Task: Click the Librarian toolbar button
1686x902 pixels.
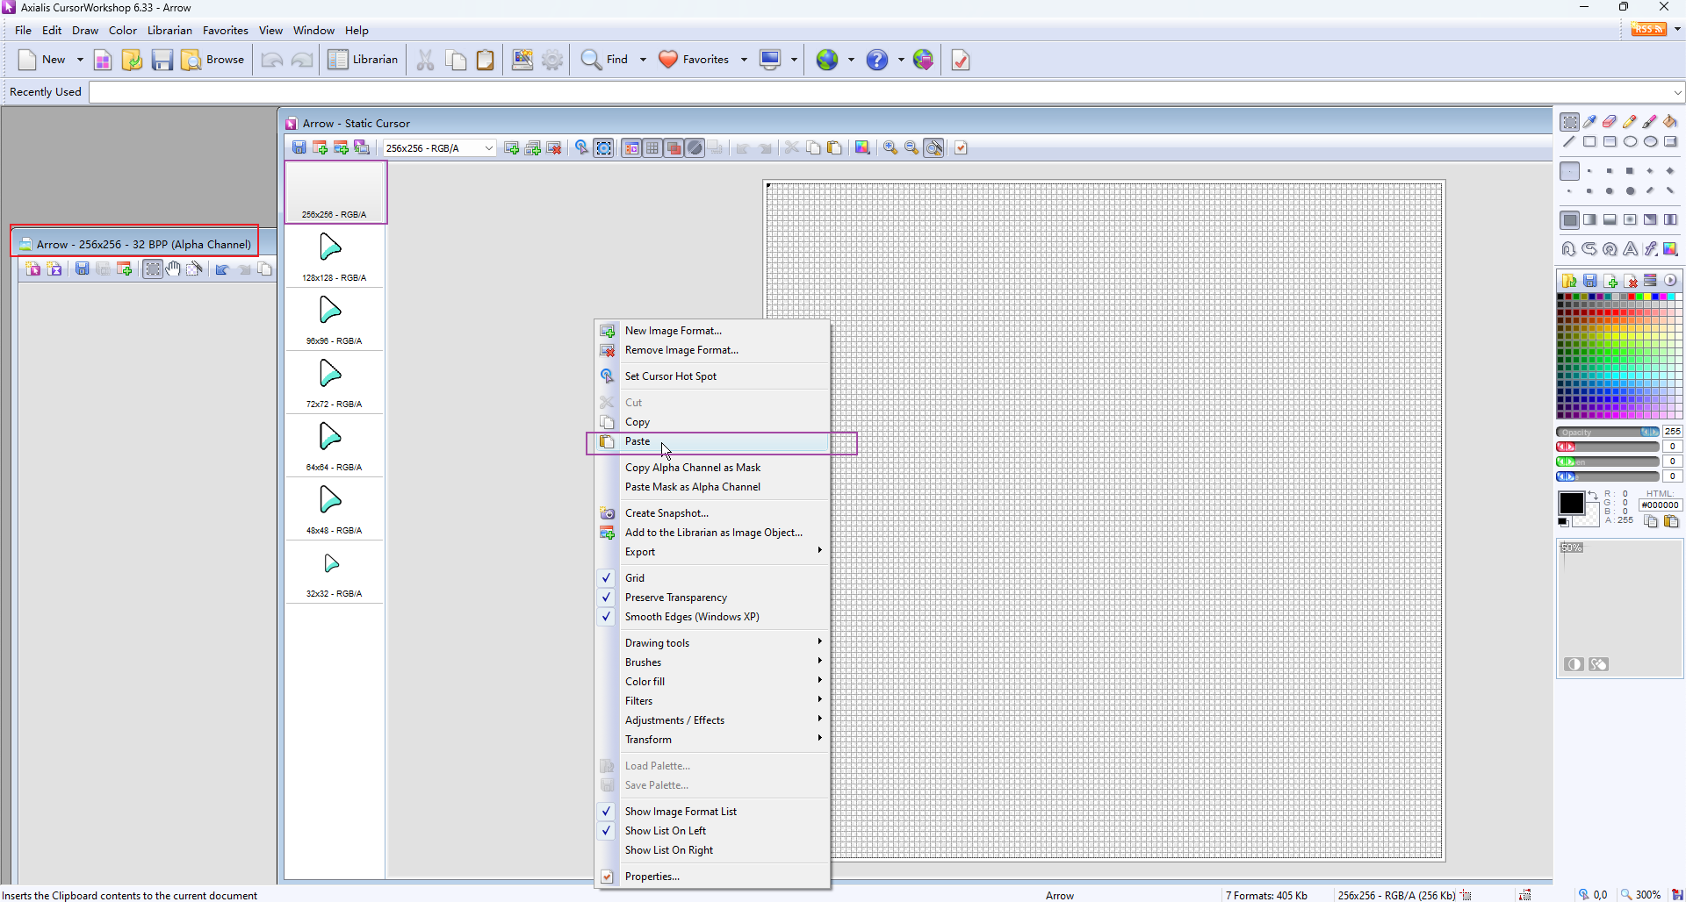Action: pos(364,60)
